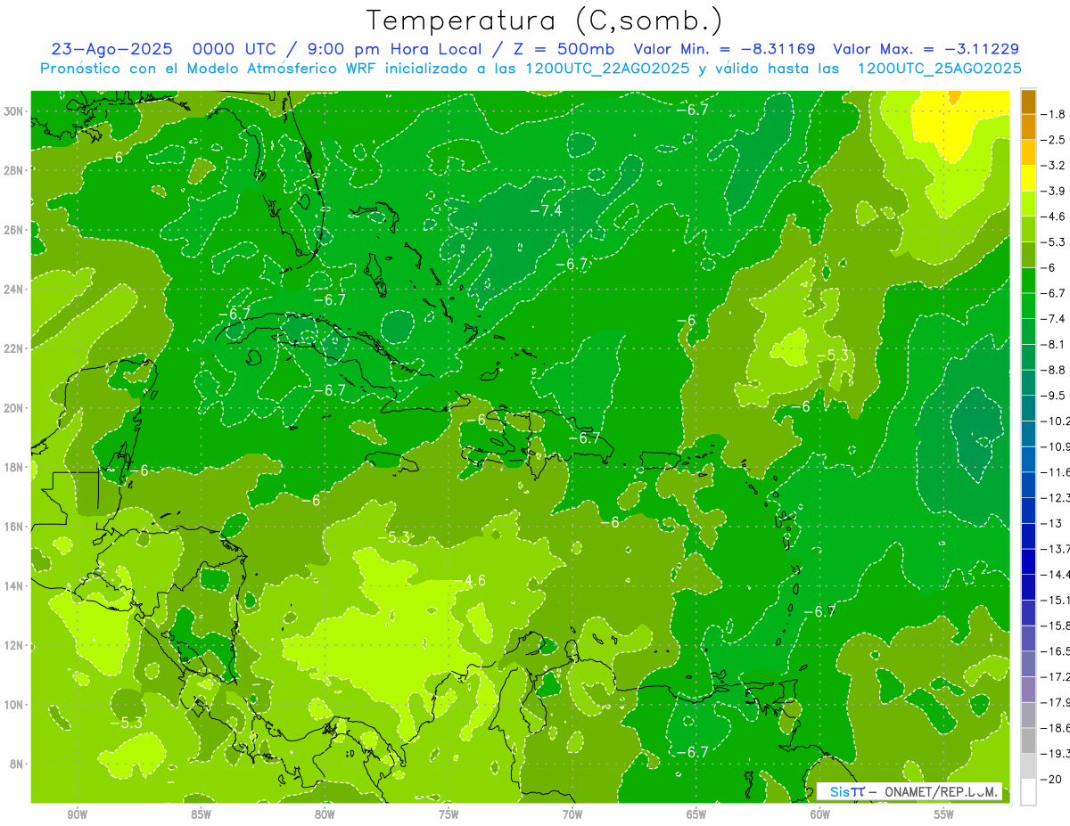Viewport: 1070px width, 826px height.
Task: Click the "-9.5" colorbar label
Action: click(1054, 396)
